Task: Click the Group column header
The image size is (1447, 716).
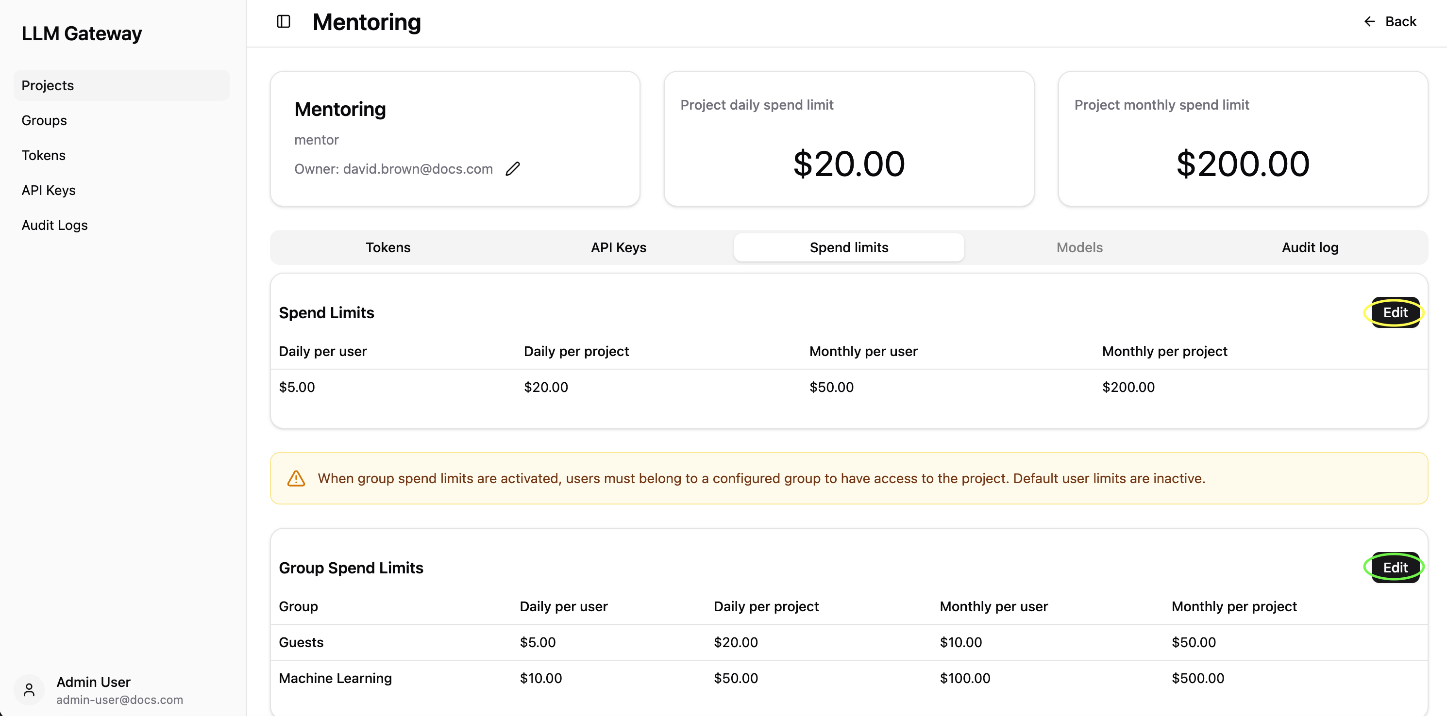Action: coord(298,606)
